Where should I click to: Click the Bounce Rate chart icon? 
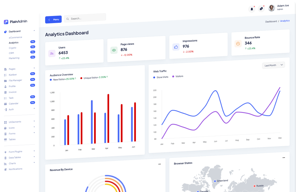[x=238, y=44]
